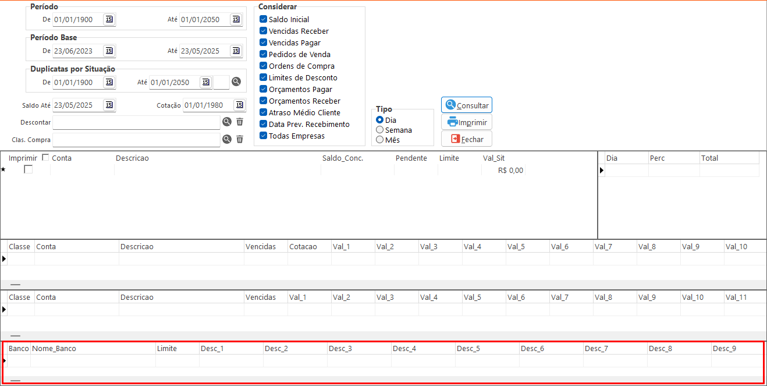Click search icon beside Clas. Compra field
Screen dimensions: 767x386
pyautogui.click(x=227, y=140)
